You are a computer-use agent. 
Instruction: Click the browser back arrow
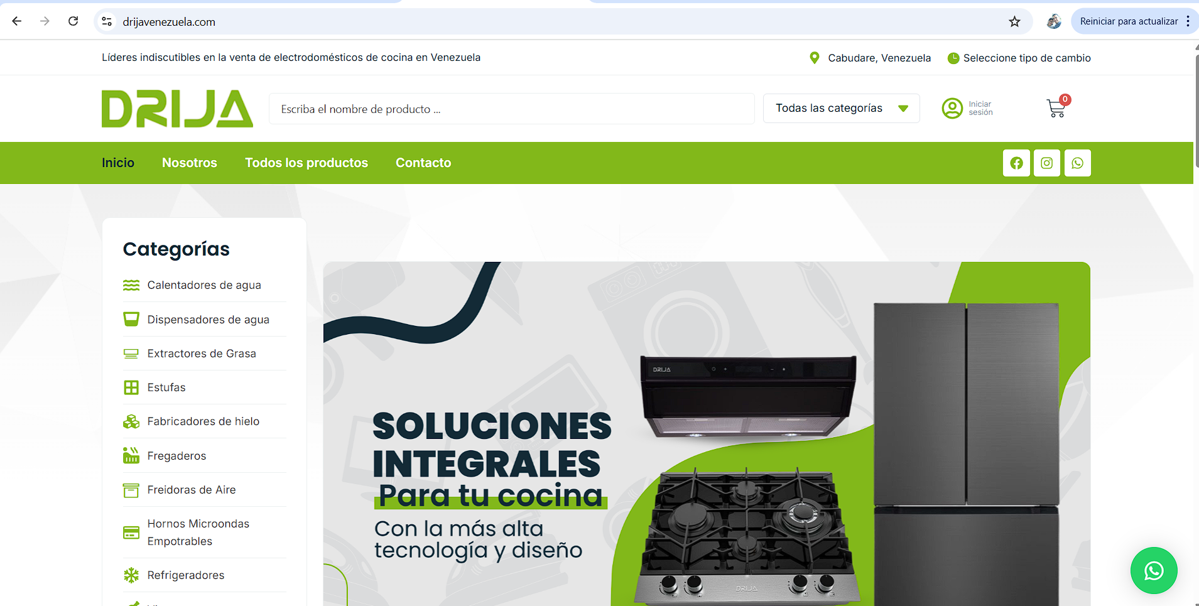pos(17,21)
